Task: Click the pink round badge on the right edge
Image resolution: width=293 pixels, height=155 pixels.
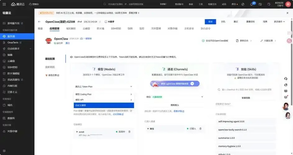Action: coord(289,41)
